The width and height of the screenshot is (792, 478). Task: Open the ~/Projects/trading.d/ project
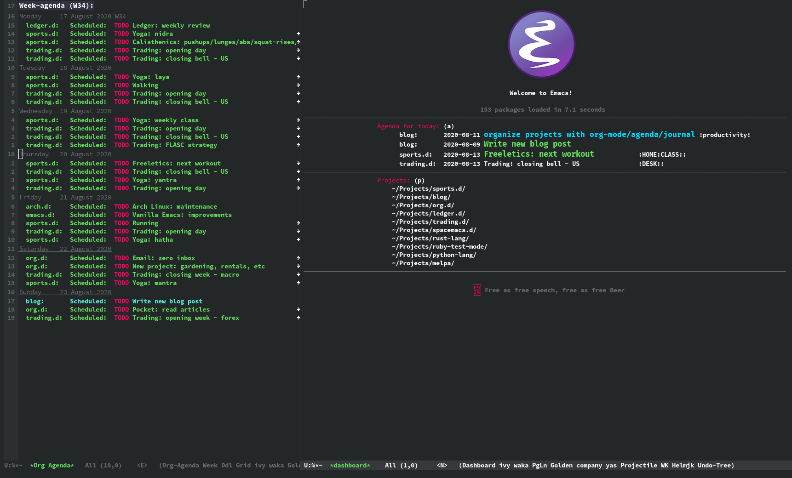coord(430,222)
